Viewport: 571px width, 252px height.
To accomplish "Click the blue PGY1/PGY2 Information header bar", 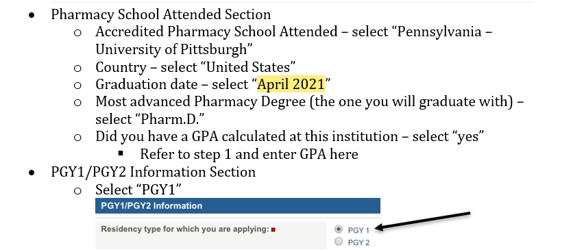I will (238, 206).
